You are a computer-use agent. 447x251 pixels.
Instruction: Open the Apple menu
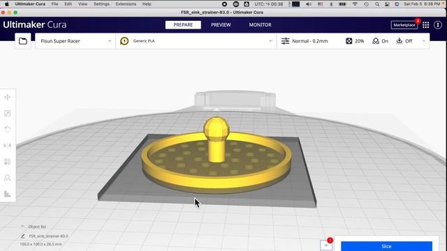click(x=7, y=4)
